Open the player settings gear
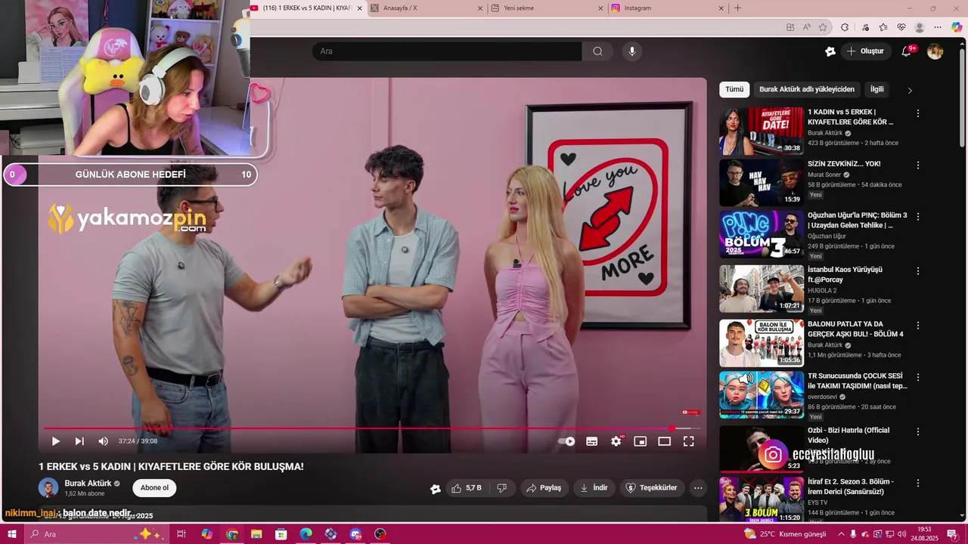 pyautogui.click(x=616, y=441)
